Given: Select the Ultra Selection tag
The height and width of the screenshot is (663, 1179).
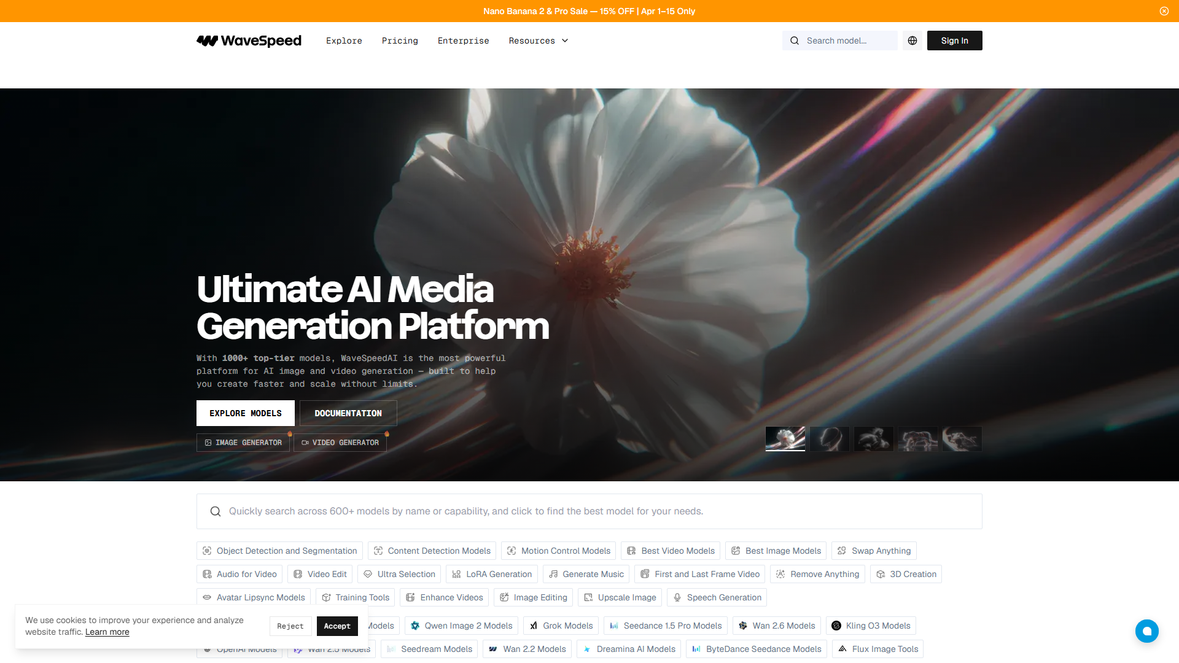Looking at the screenshot, I should click(399, 574).
